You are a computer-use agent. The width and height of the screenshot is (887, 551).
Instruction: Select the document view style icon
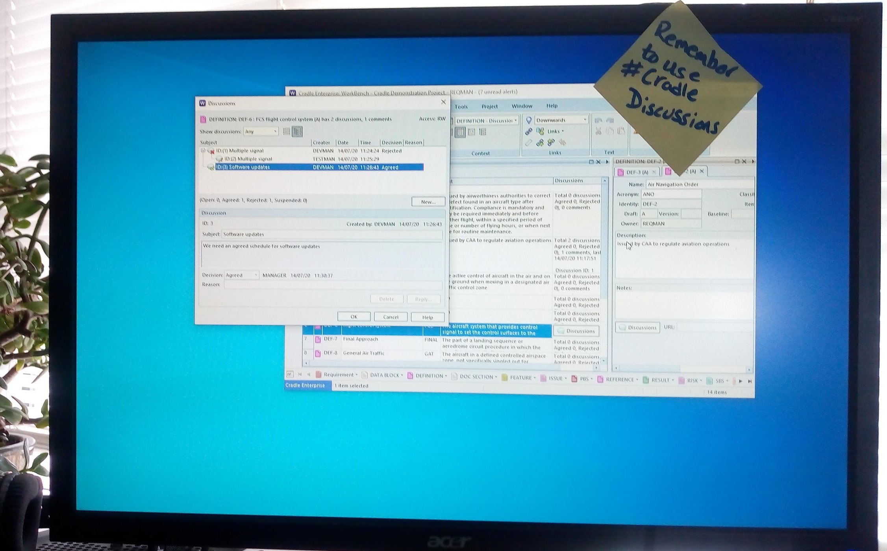click(x=471, y=132)
